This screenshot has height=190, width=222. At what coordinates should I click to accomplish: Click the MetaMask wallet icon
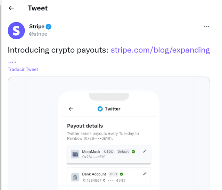pos(75,154)
